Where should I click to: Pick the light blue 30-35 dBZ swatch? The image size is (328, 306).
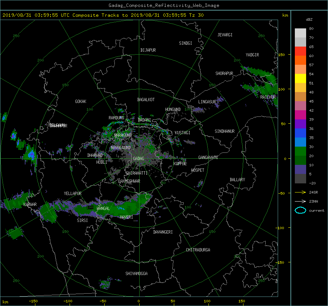pyautogui.click(x=300, y=142)
